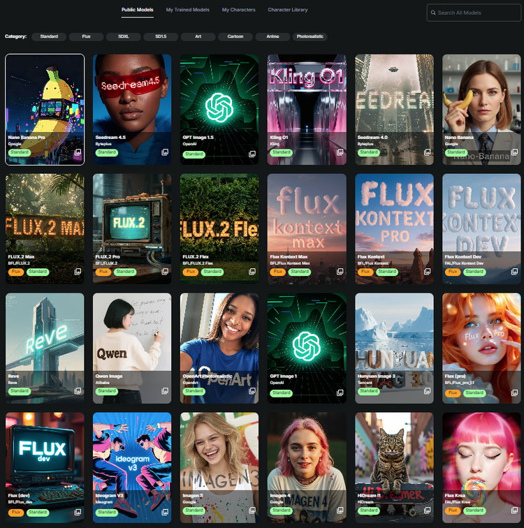Click the gallery icon on Seedream 4.5 card
The image size is (524, 528).
pyautogui.click(x=165, y=152)
